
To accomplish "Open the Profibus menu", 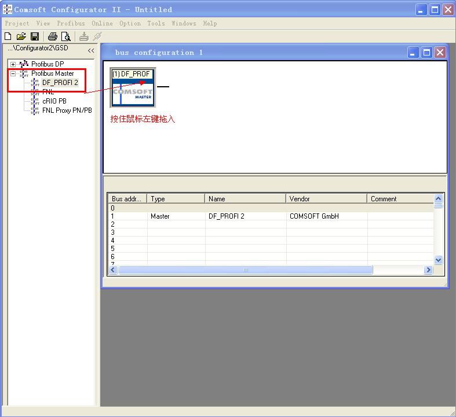I will [71, 23].
